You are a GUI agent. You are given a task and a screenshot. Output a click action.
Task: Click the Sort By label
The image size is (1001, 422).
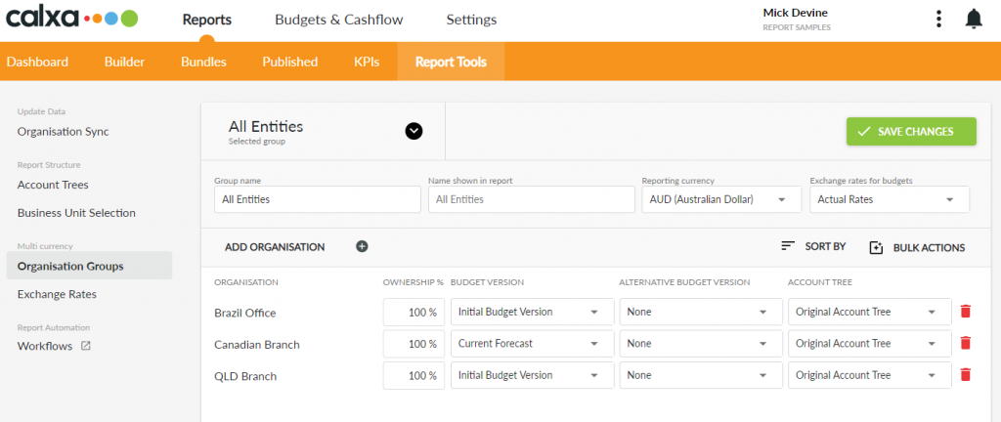(x=825, y=246)
